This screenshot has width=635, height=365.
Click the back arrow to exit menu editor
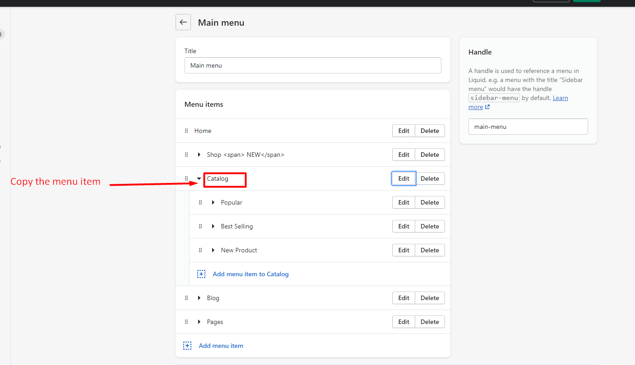click(x=183, y=22)
